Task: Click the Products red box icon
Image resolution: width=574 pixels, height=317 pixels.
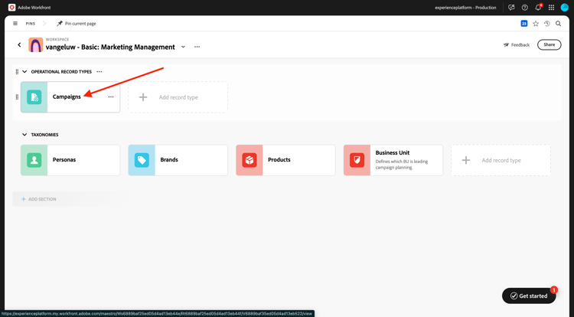Action: click(249, 160)
